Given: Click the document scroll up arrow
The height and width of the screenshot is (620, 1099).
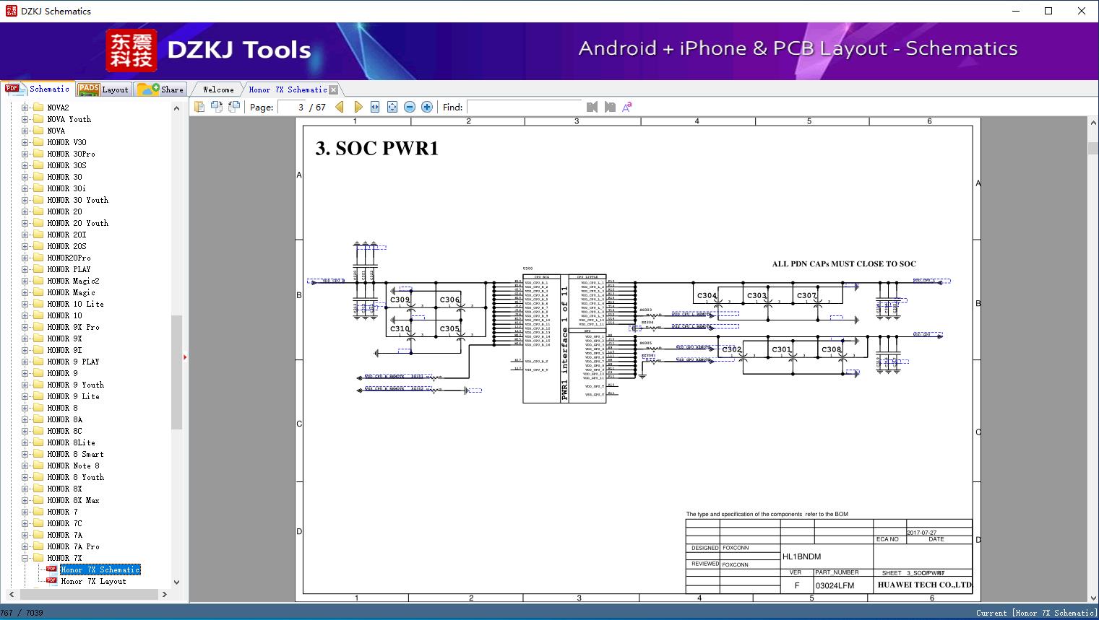Looking at the screenshot, I should point(1092,124).
